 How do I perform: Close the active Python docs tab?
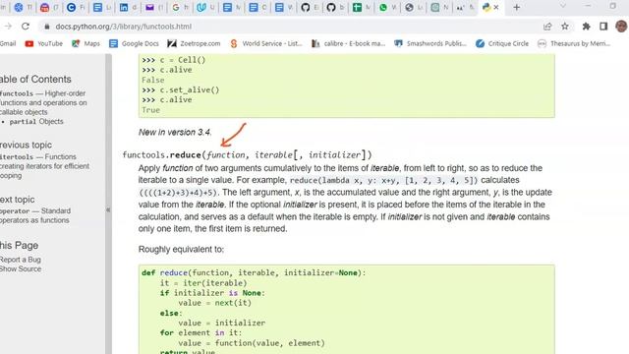[496, 7]
